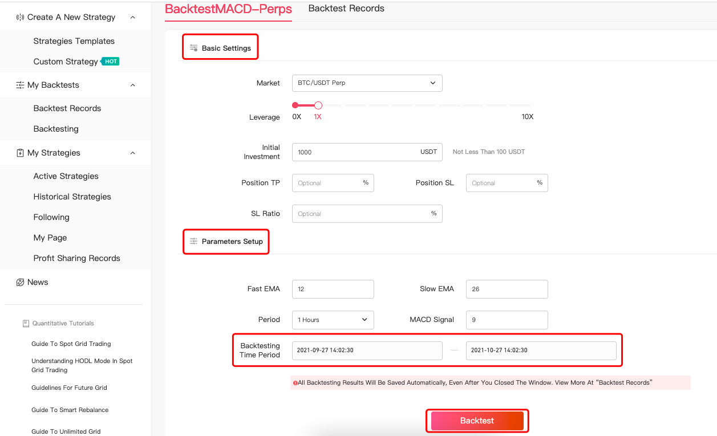
Task: Click the backtesting start date field
Action: (x=367, y=351)
